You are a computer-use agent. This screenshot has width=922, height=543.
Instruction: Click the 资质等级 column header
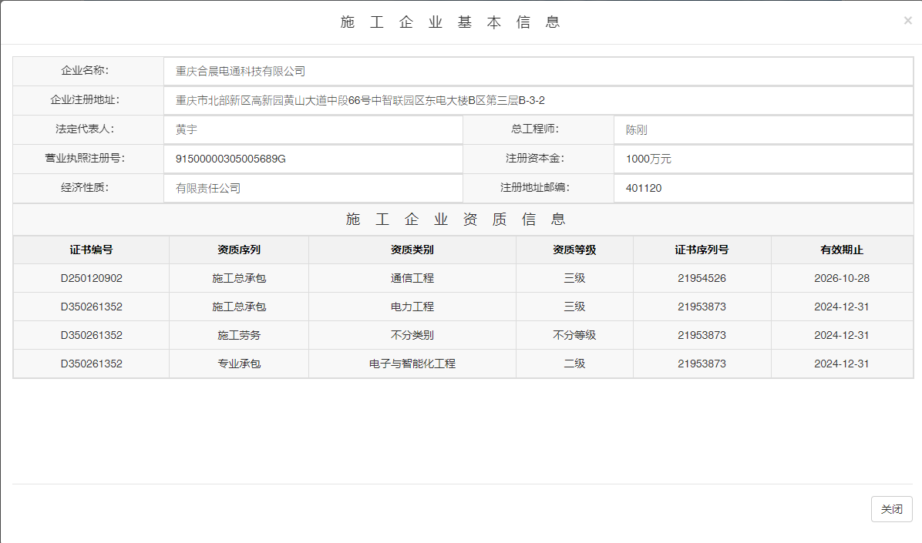pyautogui.click(x=574, y=250)
